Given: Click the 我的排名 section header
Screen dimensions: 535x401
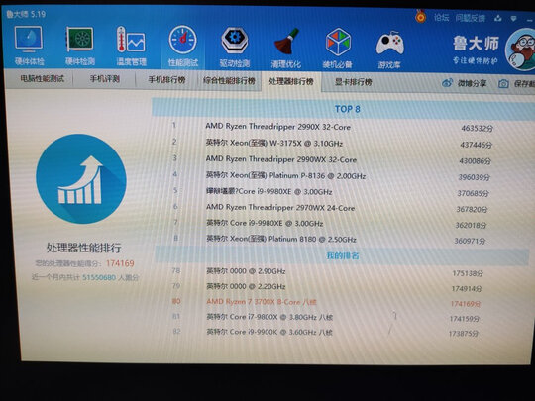Looking at the screenshot, I should pos(343,255).
